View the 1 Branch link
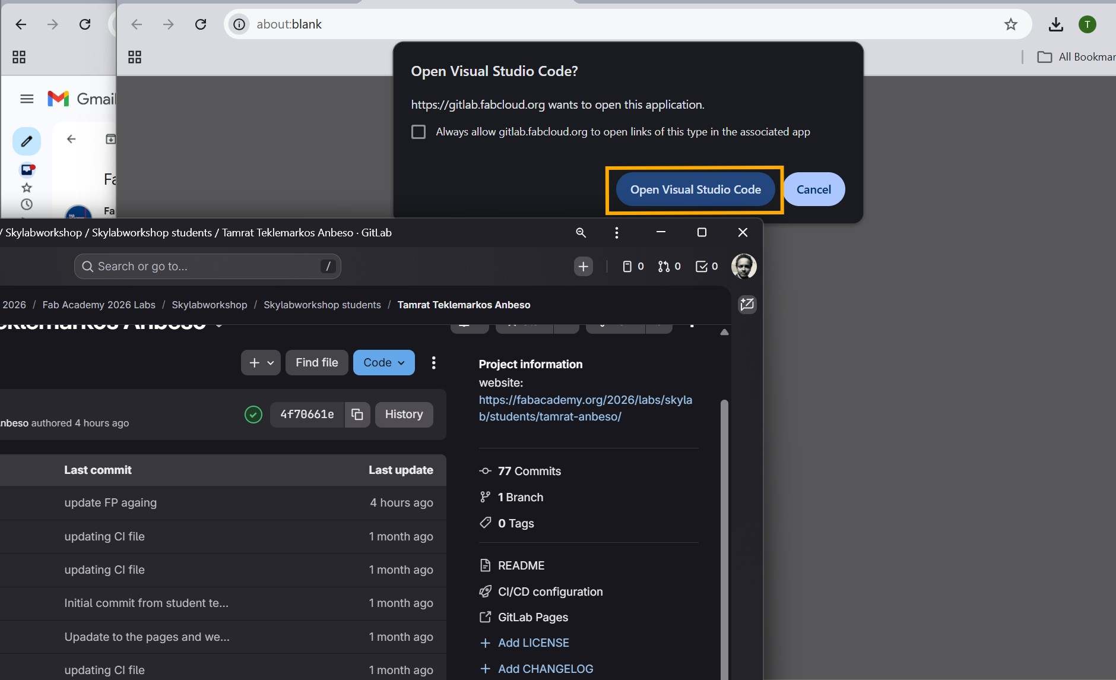Viewport: 1116px width, 680px height. (x=512, y=497)
